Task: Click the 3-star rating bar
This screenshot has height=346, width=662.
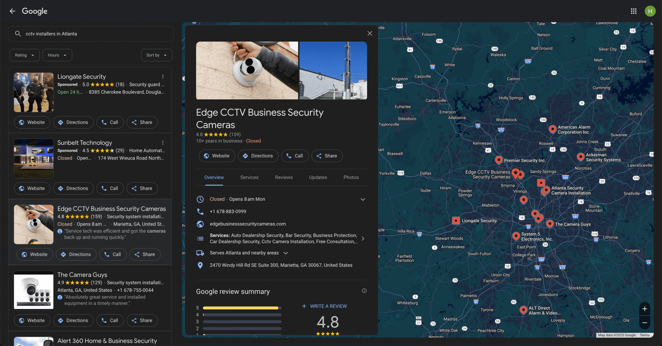Action: pyautogui.click(x=242, y=322)
